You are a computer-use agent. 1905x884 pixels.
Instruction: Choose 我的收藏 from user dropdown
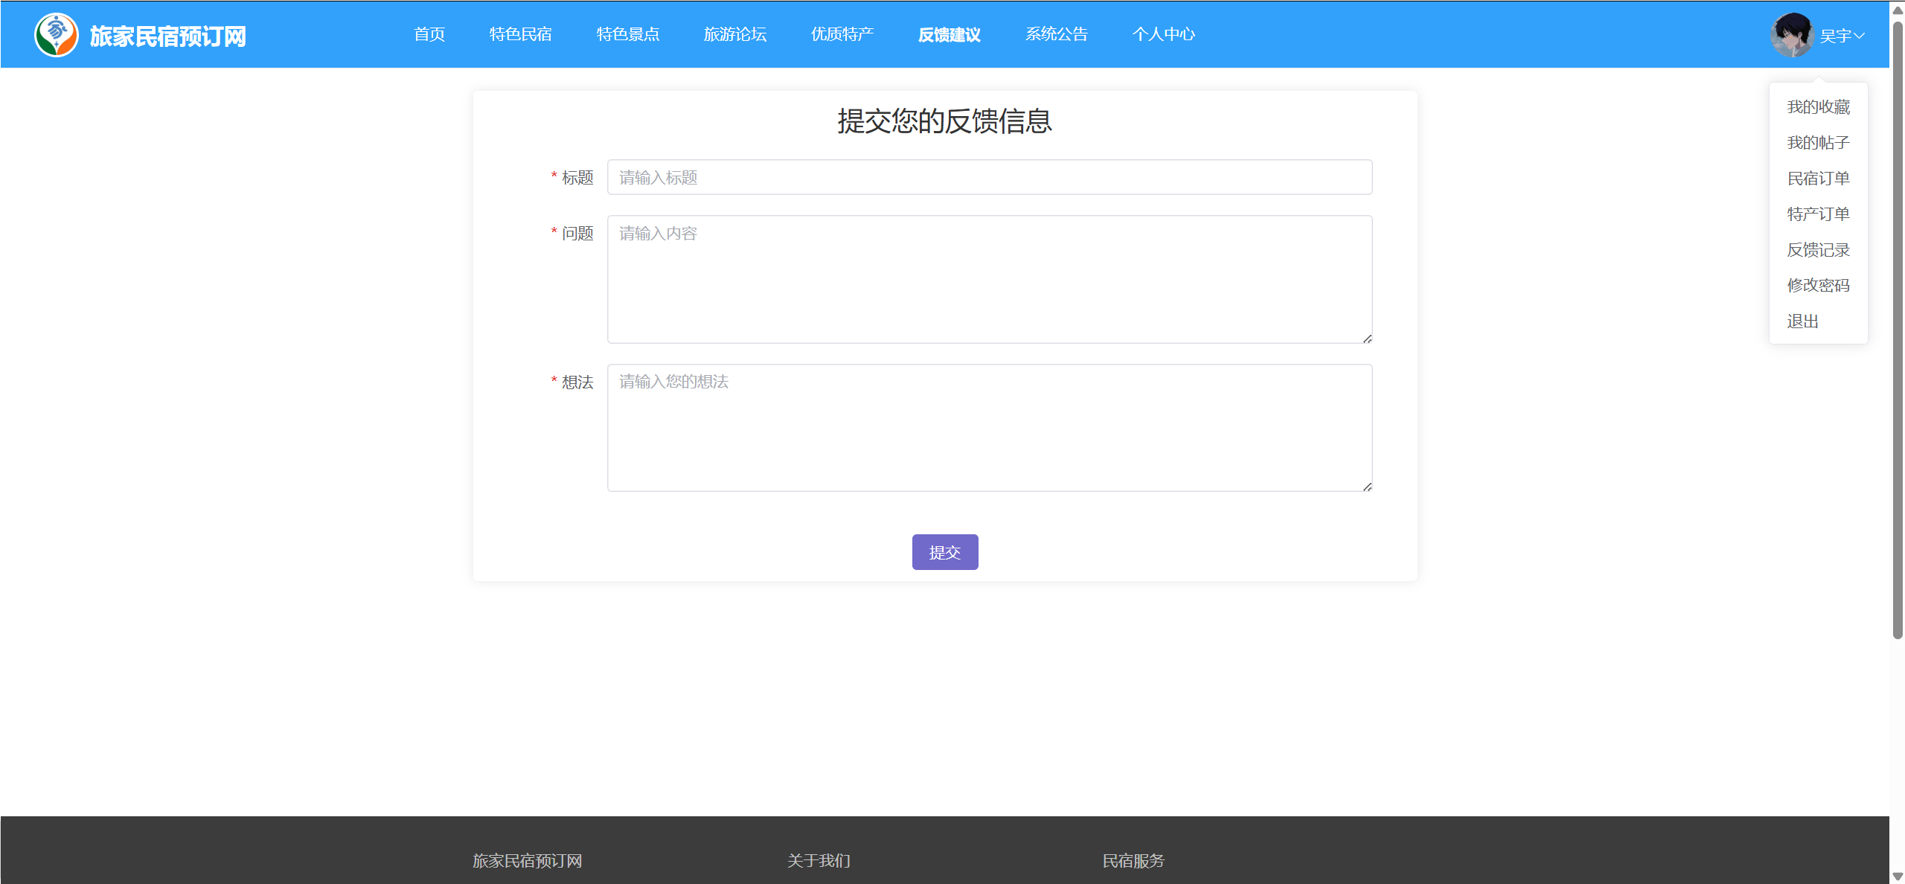pos(1818,107)
